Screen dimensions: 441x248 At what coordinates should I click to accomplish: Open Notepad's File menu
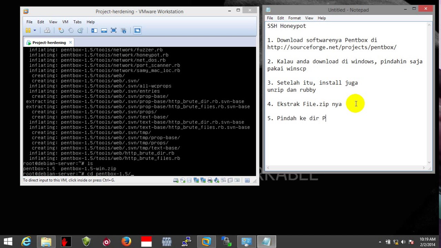click(270, 18)
